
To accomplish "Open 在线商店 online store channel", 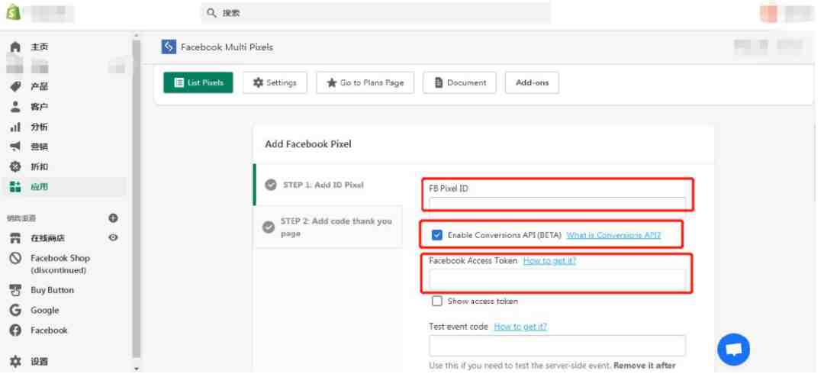I will point(47,238).
